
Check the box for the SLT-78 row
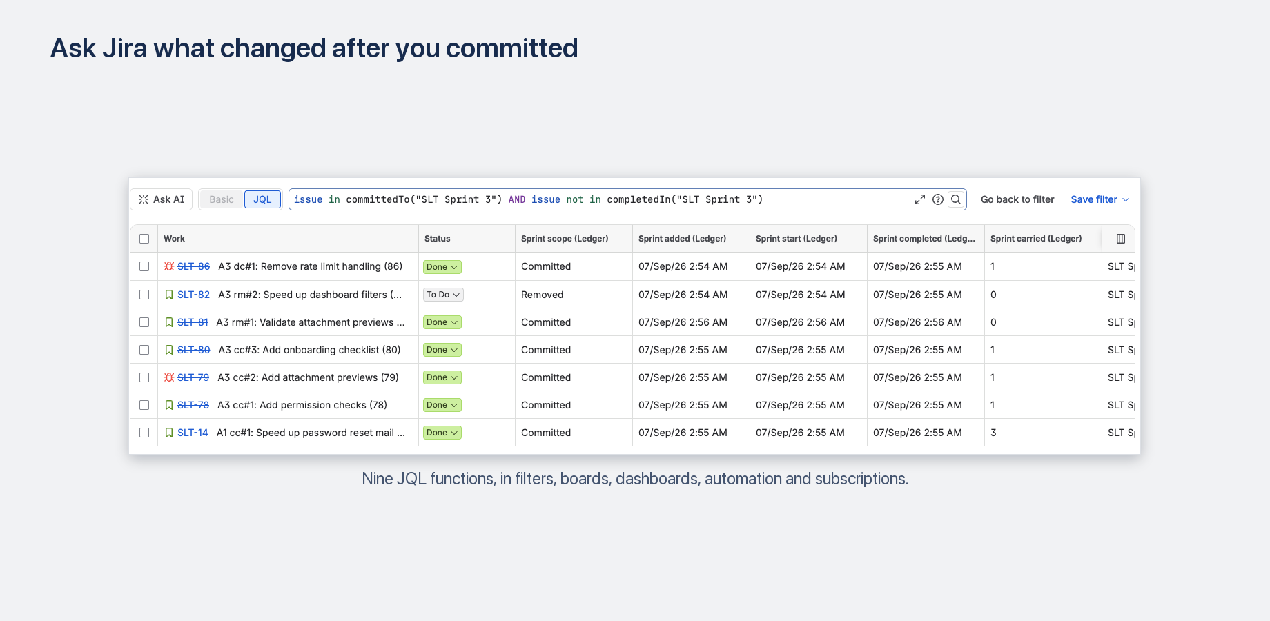point(144,405)
